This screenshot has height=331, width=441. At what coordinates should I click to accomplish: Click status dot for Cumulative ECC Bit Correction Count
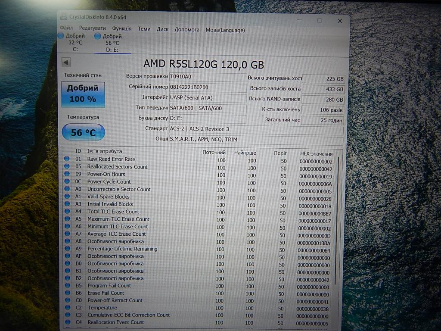(x=68, y=315)
